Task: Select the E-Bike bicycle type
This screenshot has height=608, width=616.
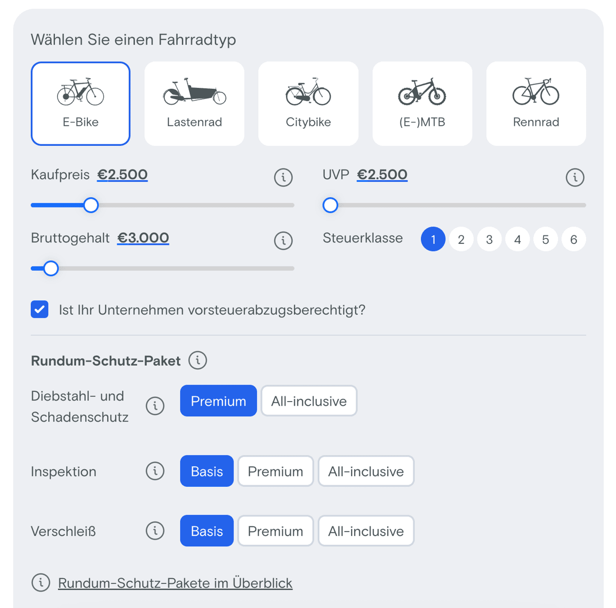Action: pyautogui.click(x=81, y=104)
